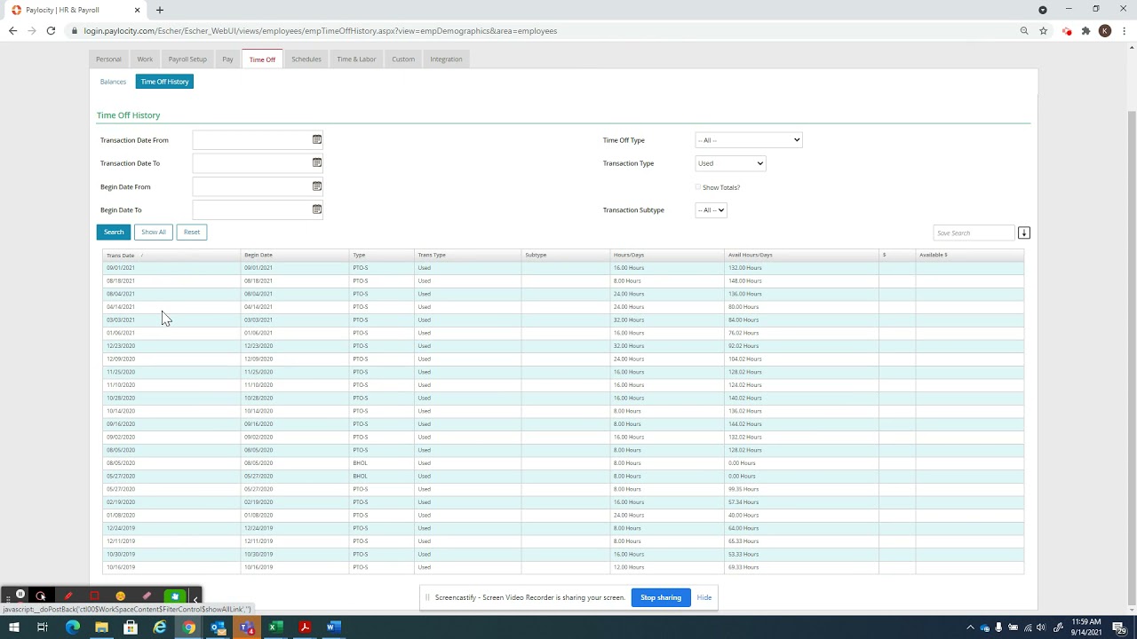1137x639 pixels.
Task: Open Microsoft Teams from taskbar
Action: coord(247,627)
